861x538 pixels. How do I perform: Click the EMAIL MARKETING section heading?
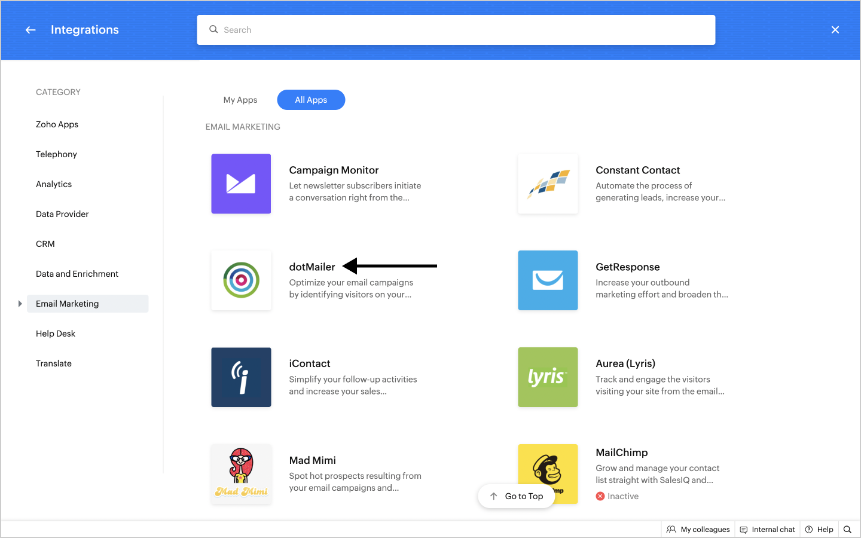tap(243, 127)
